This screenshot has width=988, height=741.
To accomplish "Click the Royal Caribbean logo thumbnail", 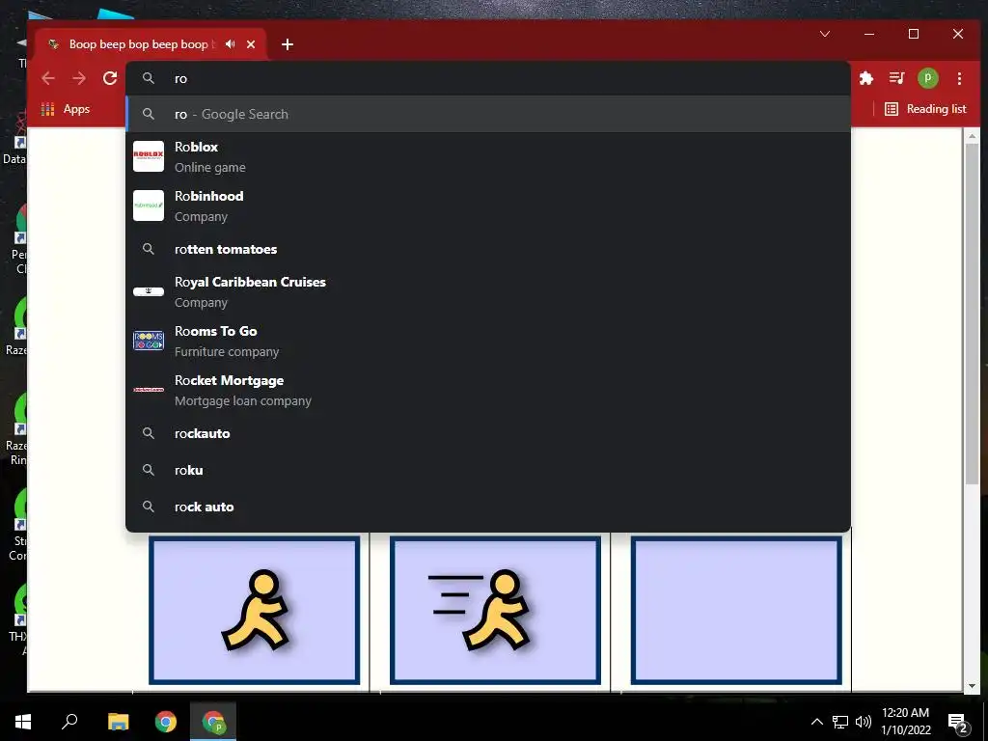I will coord(148,291).
